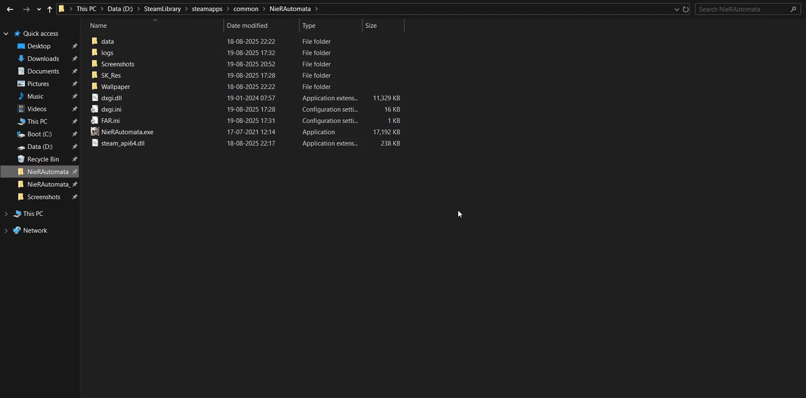
Task: Refresh the NieRAutomata folder view
Action: (685, 9)
